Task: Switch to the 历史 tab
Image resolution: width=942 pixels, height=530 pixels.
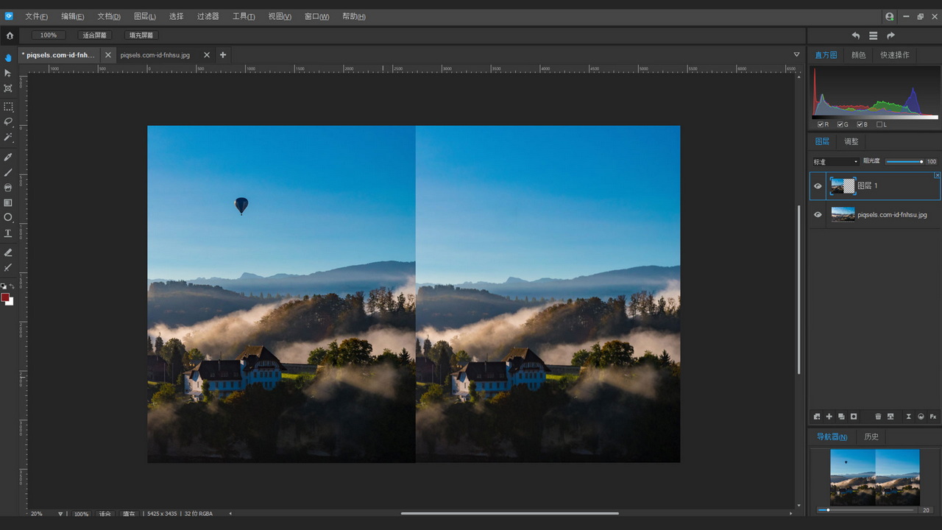Action: 871,437
